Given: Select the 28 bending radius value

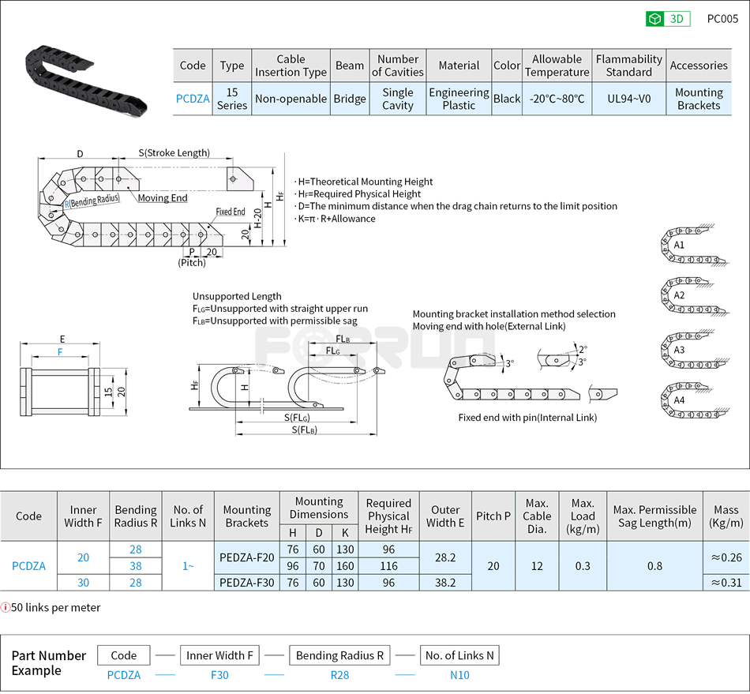Looking at the screenshot, I should 135,549.
